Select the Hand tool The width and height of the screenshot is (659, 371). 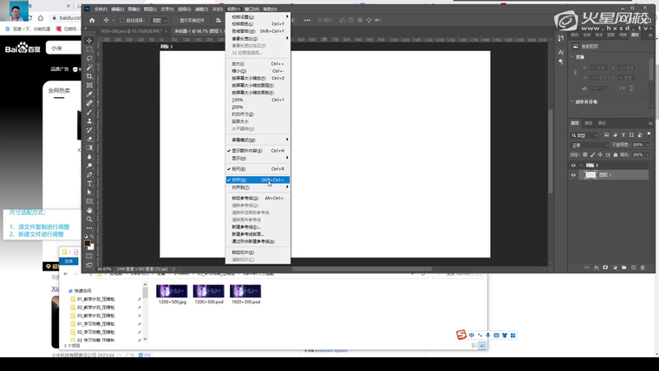click(89, 211)
